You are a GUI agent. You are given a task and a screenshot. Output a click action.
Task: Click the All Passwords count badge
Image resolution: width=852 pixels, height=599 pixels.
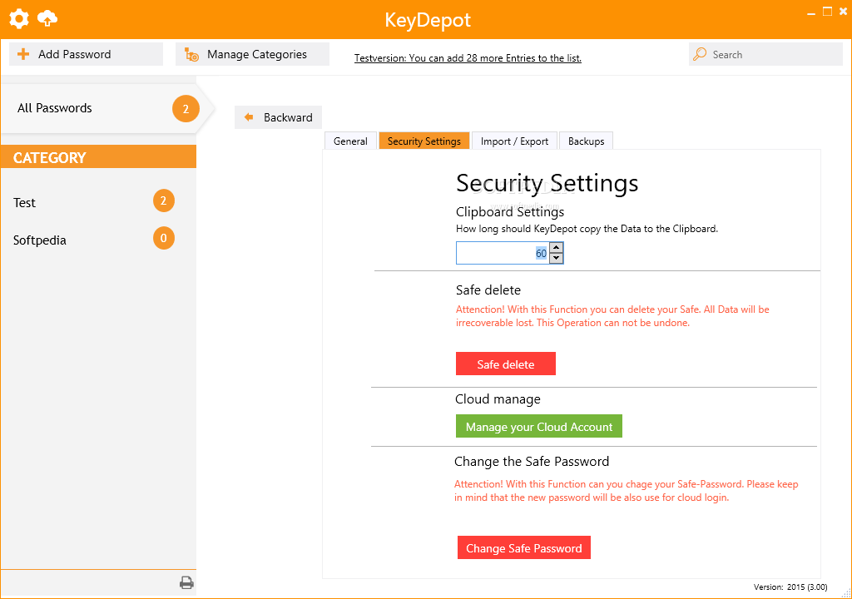pos(186,109)
